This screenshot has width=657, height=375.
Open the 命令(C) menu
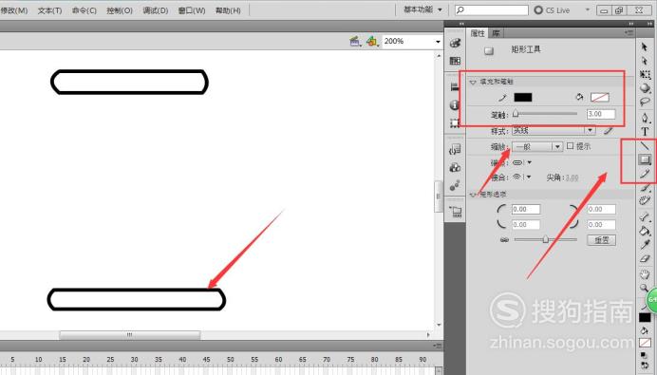84,10
